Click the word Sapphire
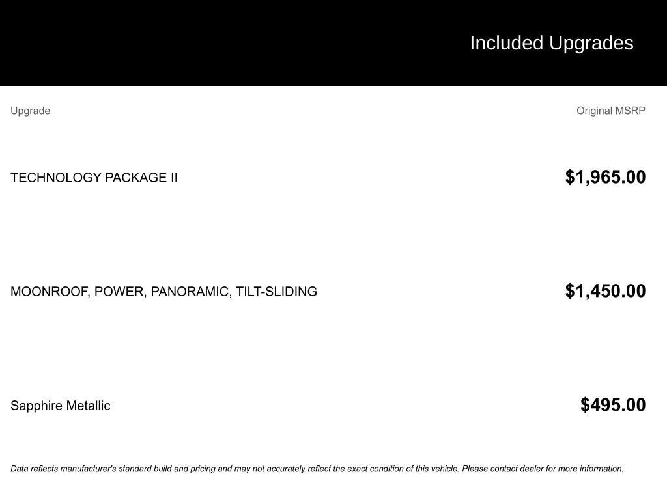 34,406
